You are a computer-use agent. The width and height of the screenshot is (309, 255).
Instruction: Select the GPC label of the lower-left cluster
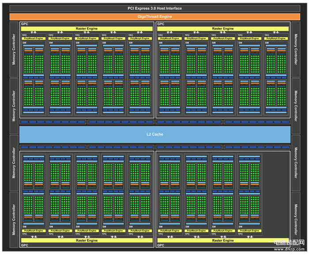[x=25, y=245]
